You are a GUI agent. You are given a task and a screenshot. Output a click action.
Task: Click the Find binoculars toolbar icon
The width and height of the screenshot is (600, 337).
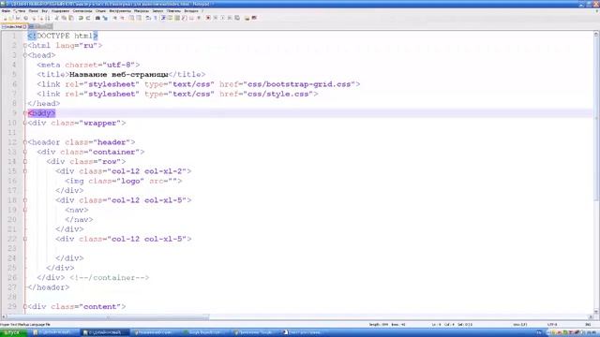click(97, 18)
